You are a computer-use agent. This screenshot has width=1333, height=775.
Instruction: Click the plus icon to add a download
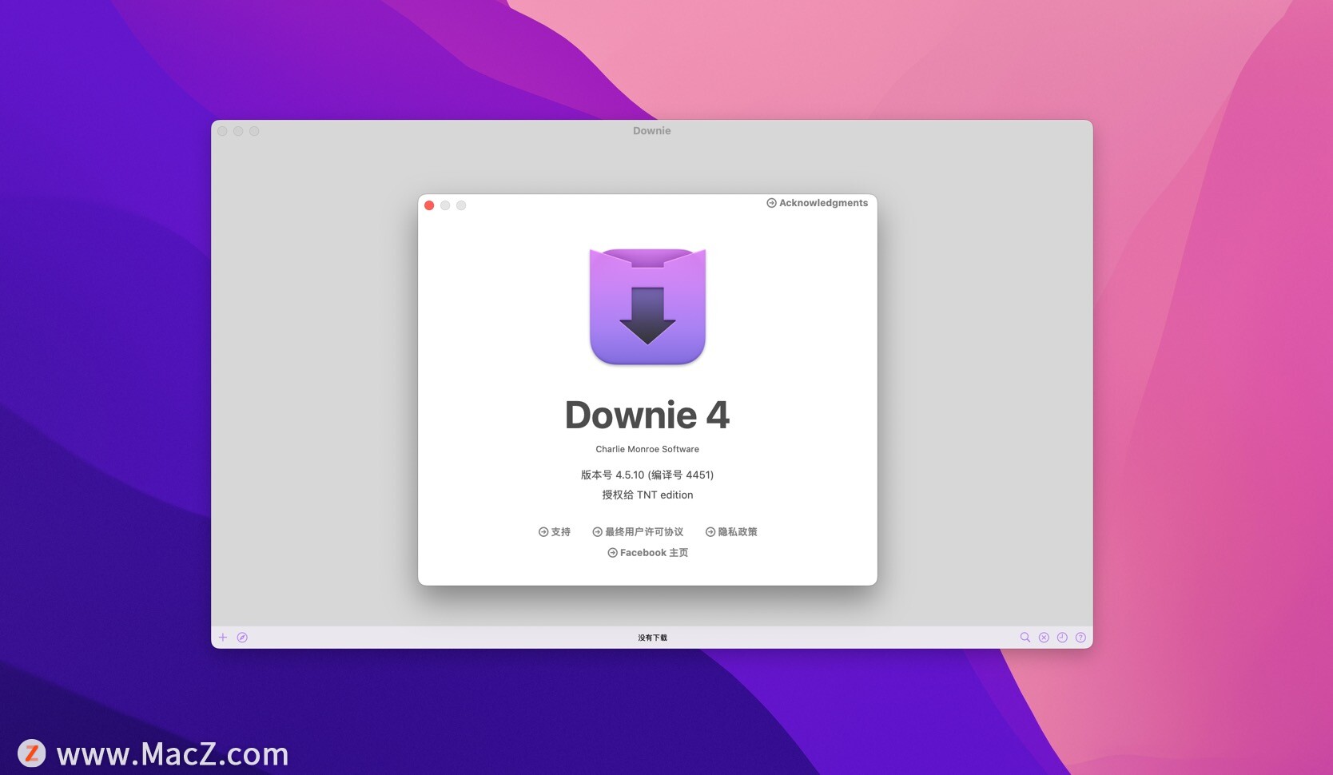tap(223, 638)
